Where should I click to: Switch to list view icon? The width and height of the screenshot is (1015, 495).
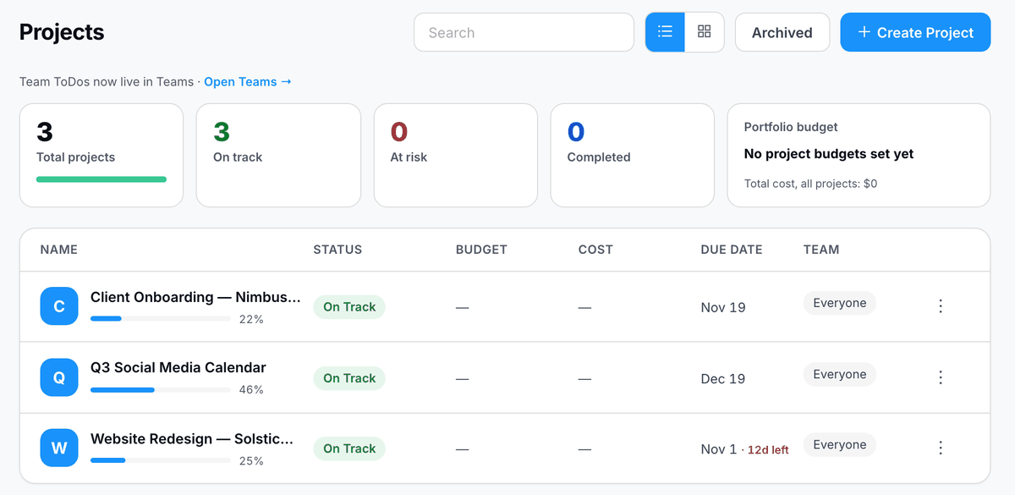pos(665,32)
